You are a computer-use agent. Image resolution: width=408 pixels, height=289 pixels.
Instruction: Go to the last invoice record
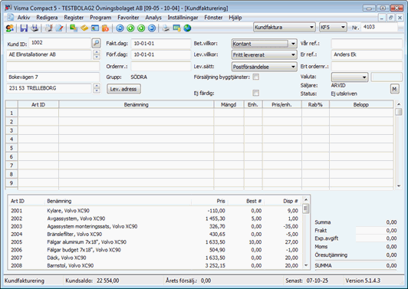[x=152, y=28]
